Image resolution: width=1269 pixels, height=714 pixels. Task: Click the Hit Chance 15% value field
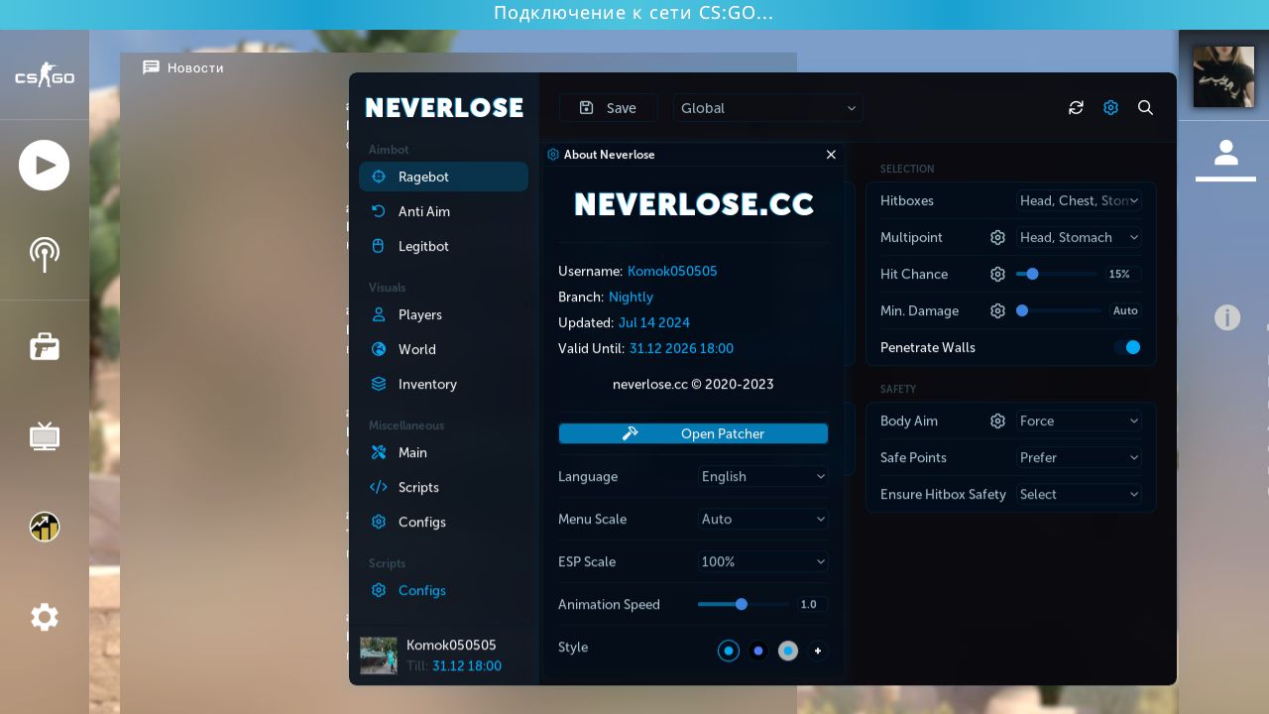[x=1123, y=275]
